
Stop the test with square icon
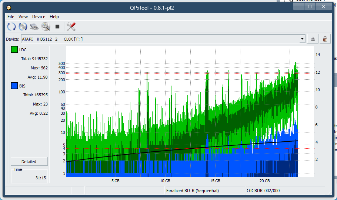click(57, 27)
